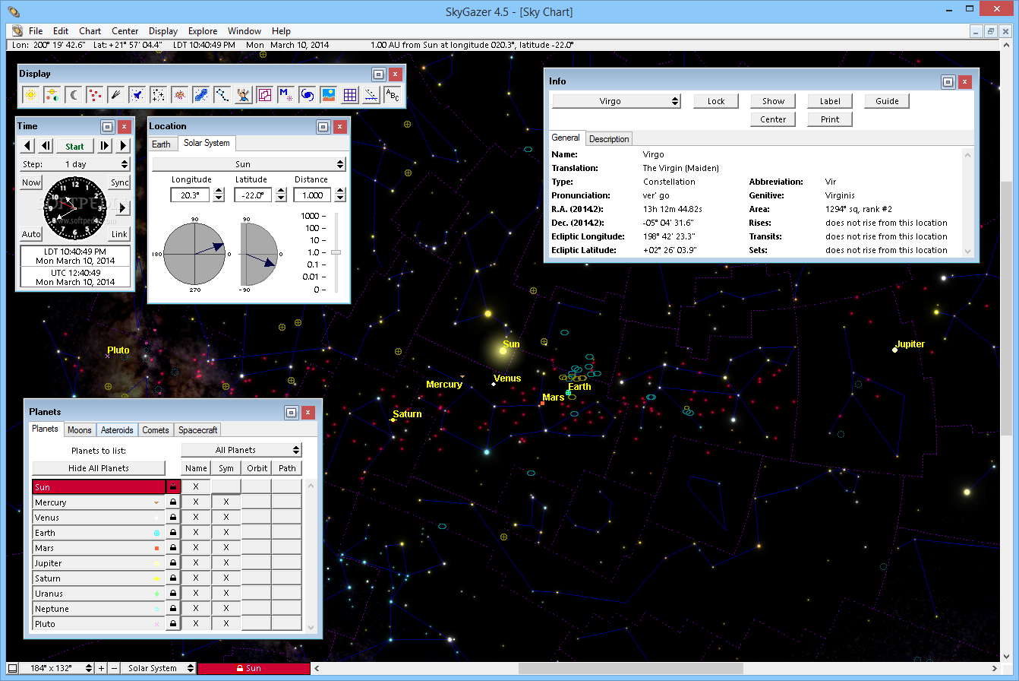The width and height of the screenshot is (1019, 681).
Task: Click the Hide All Planets button
Action: click(99, 468)
